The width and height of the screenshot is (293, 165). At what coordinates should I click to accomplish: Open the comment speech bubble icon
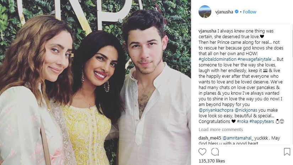pos(215,152)
